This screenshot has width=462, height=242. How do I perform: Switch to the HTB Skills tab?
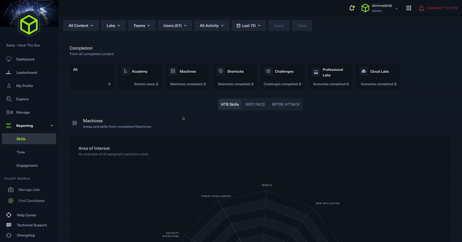(x=230, y=104)
